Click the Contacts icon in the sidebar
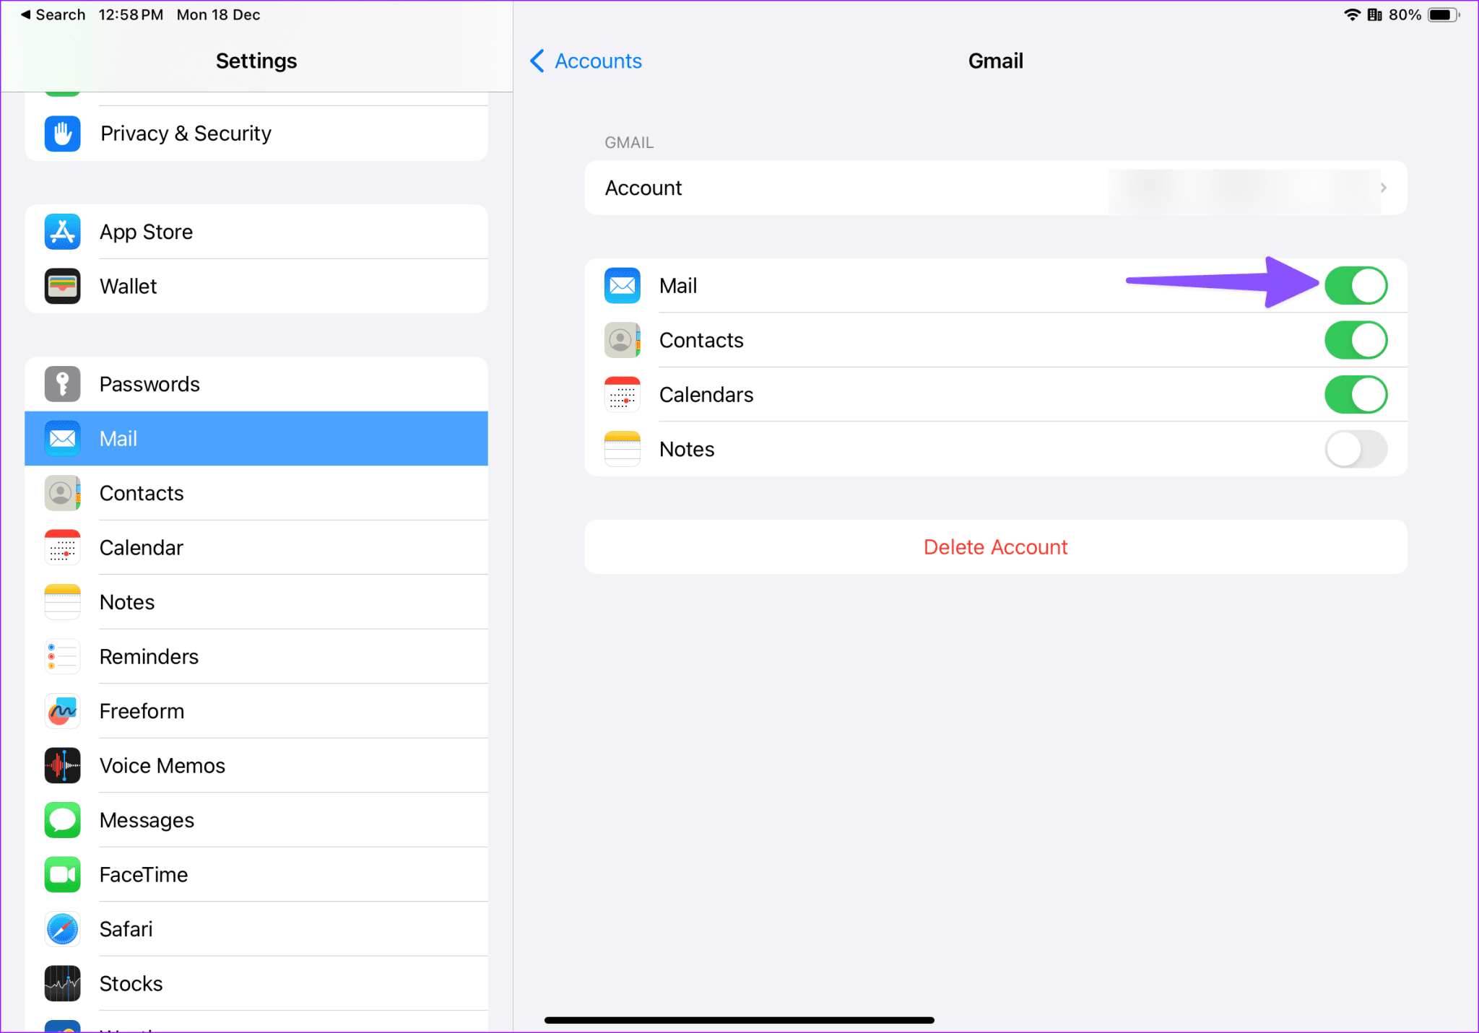1479x1033 pixels. click(x=62, y=493)
